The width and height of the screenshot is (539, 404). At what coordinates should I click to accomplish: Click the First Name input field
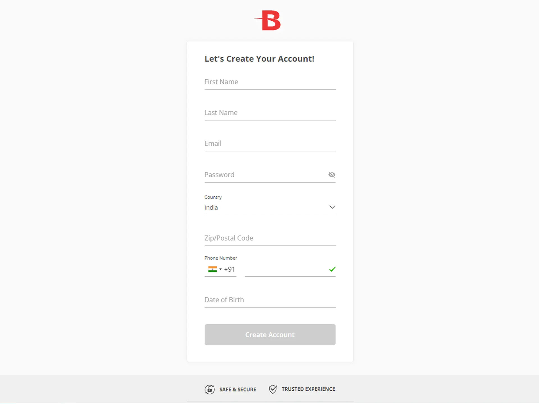pyautogui.click(x=269, y=81)
